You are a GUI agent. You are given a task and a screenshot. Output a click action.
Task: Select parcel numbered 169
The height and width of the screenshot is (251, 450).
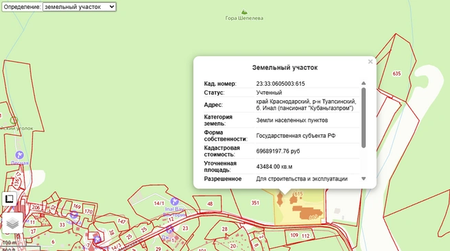[x=77, y=206]
